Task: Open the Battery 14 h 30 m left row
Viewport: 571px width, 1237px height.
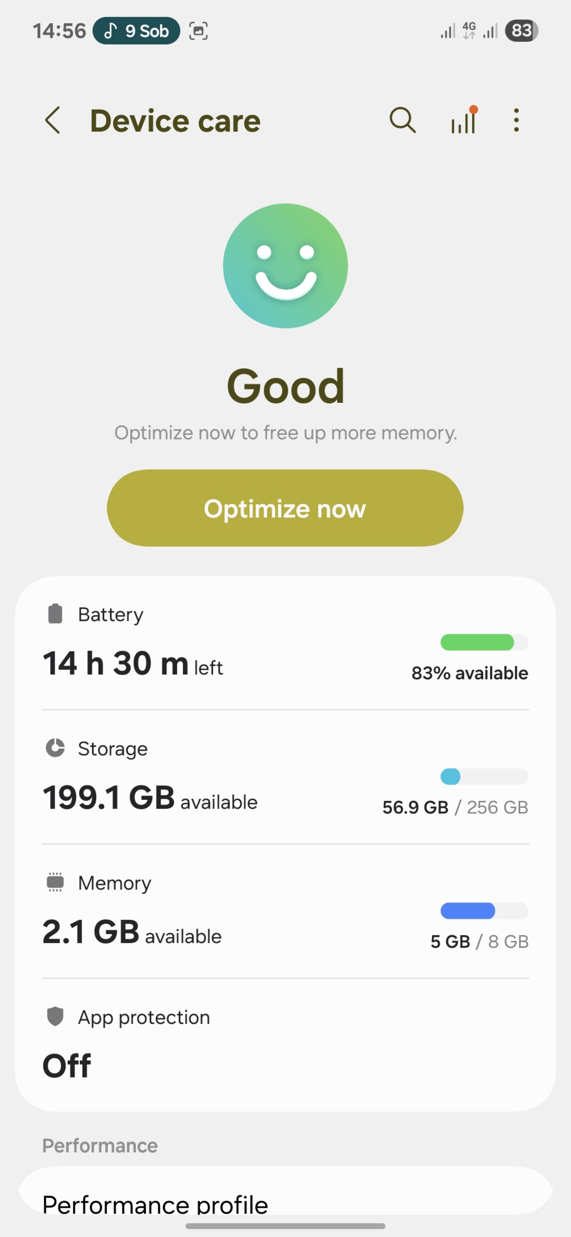Action: point(285,643)
